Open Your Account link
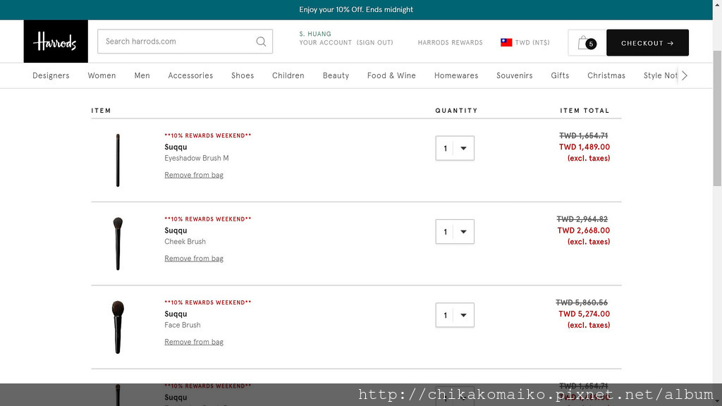The height and width of the screenshot is (406, 722). click(x=326, y=42)
